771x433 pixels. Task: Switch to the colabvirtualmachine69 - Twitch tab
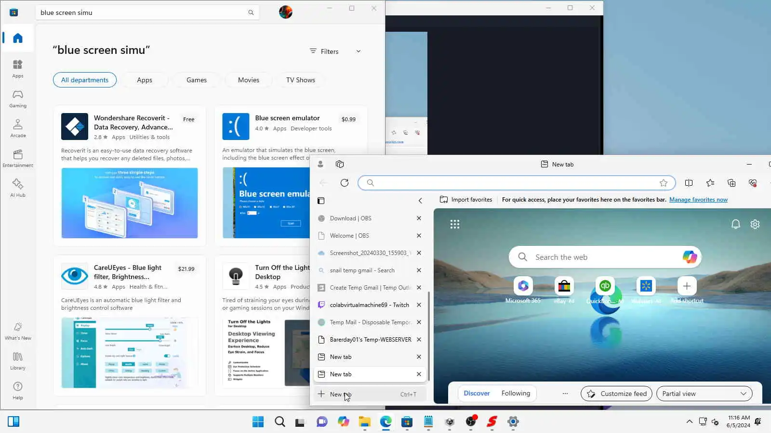[370, 305]
